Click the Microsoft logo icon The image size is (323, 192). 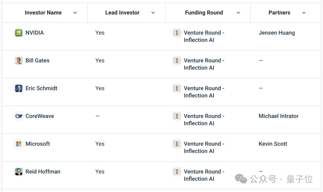19,144
